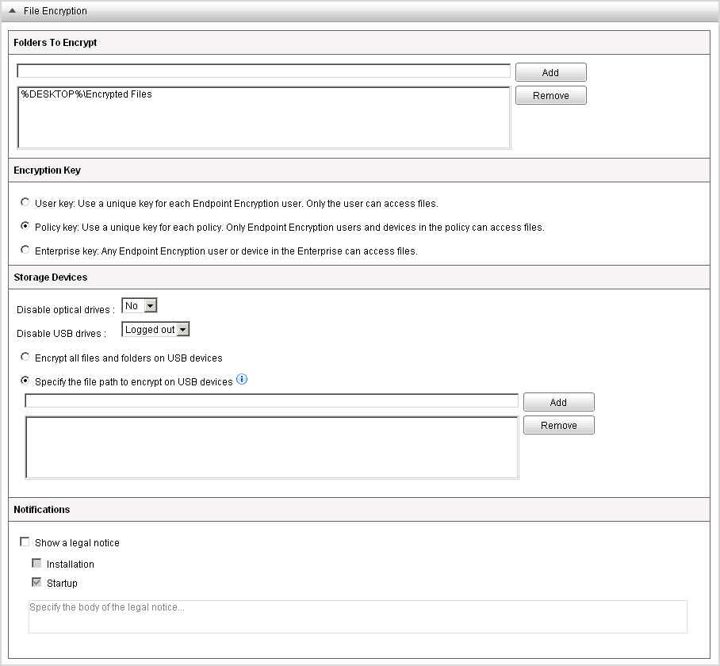Screen dimensions: 720x666
Task: Select Encrypt all files and folders on USB
Action: [x=25, y=358]
